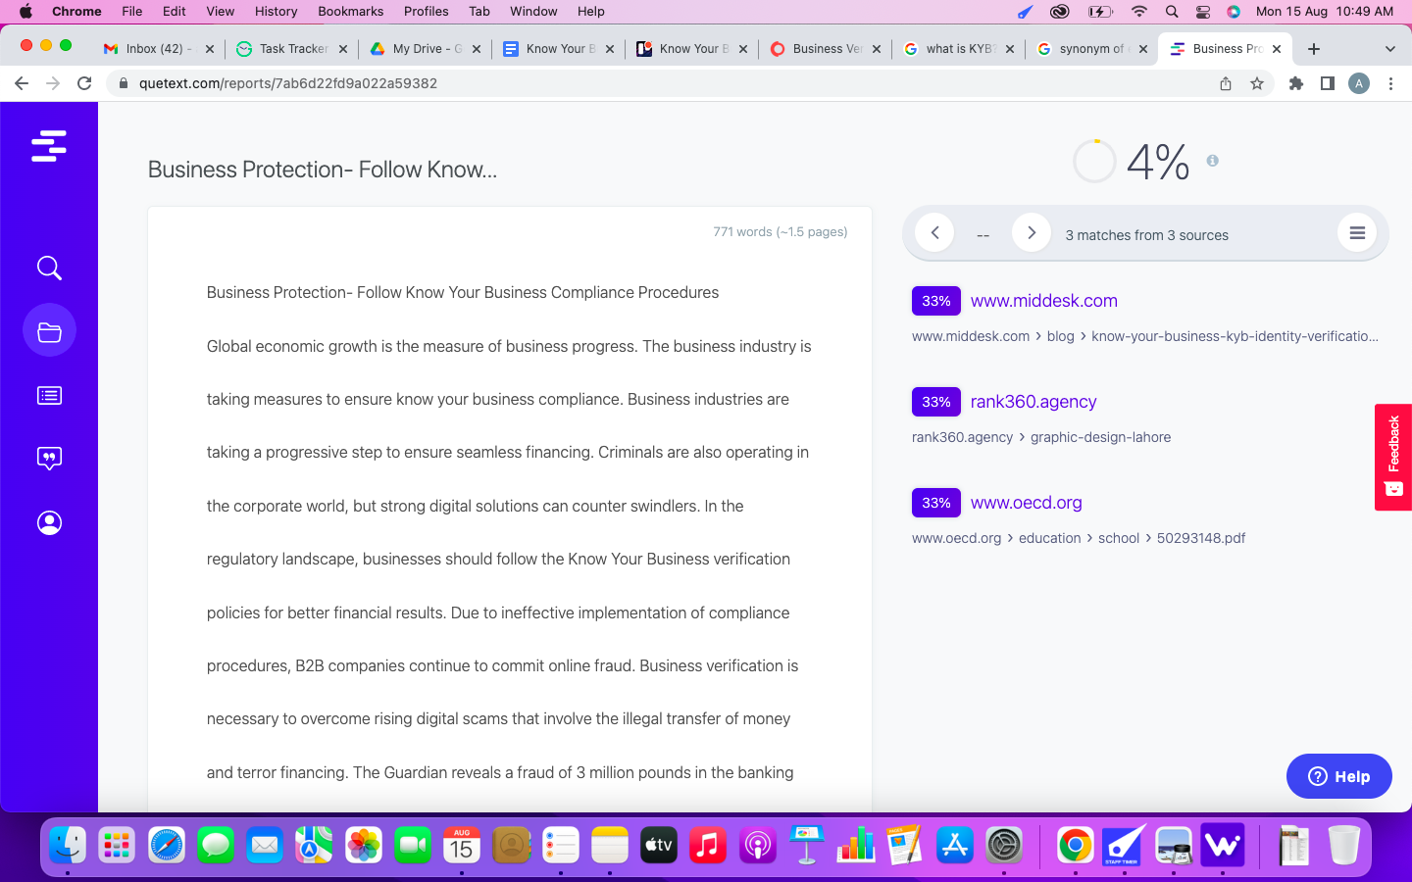The height and width of the screenshot is (882, 1412).
Task: Open Control Center in the menu bar
Action: 1203,11
